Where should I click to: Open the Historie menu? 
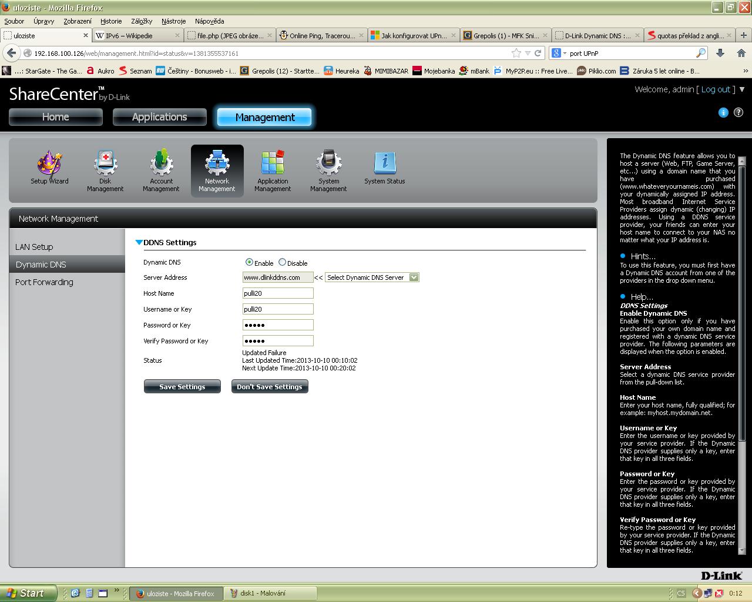111,21
